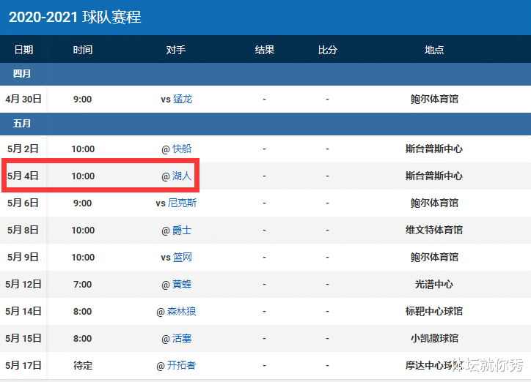Select the 5月 8日 date cell
531x382 pixels.
[23, 230]
